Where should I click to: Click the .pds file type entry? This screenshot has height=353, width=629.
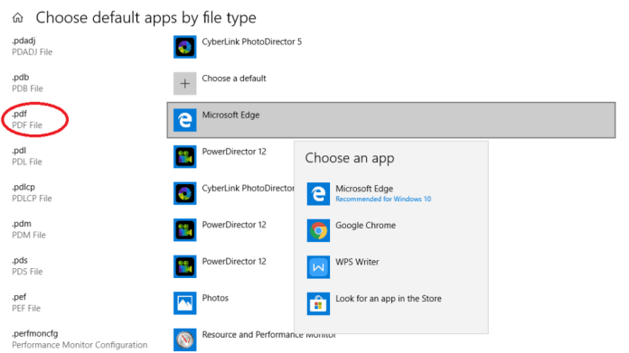point(27,266)
